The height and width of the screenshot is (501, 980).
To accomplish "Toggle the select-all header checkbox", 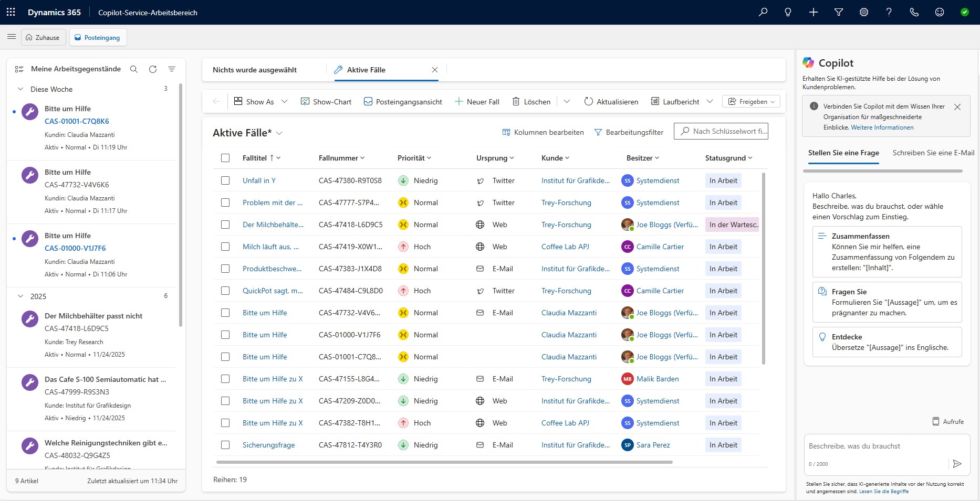I will point(225,158).
